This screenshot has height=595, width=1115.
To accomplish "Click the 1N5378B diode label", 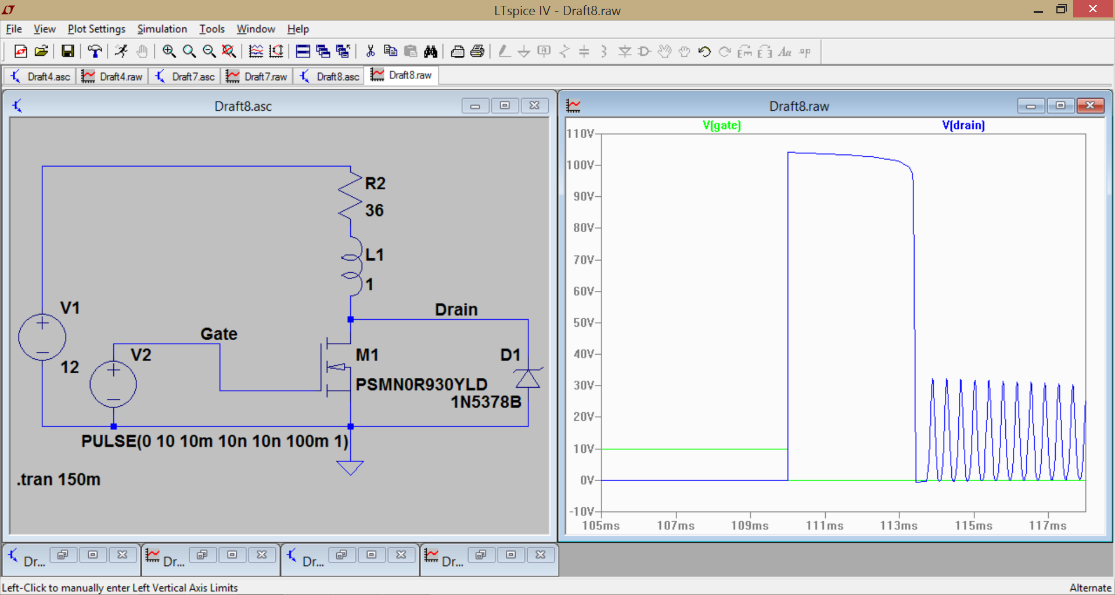I will (x=486, y=402).
